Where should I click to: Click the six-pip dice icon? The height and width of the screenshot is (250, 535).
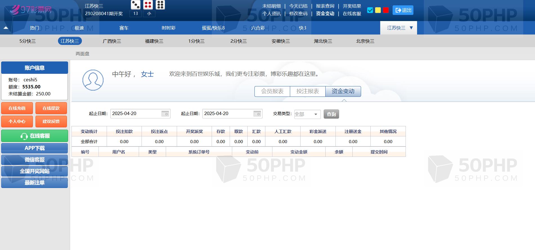coord(160,5)
